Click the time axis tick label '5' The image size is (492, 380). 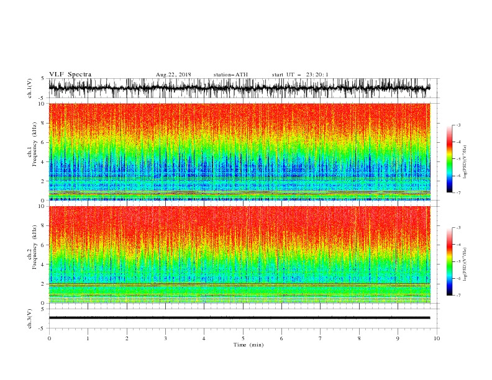click(x=243, y=338)
